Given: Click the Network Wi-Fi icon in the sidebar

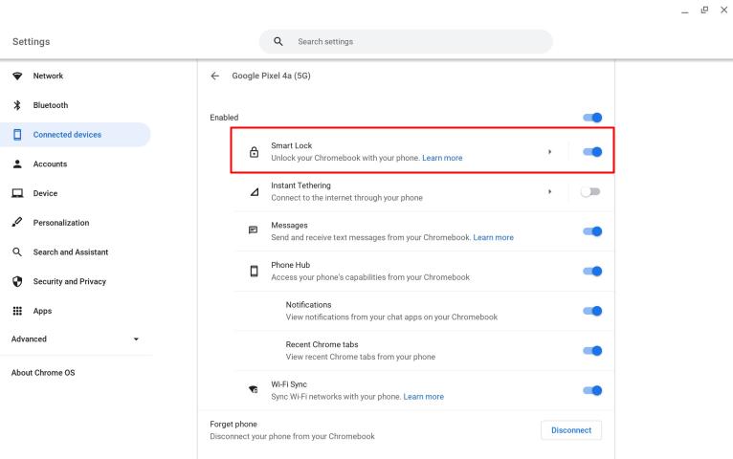Looking at the screenshot, I should [x=17, y=76].
